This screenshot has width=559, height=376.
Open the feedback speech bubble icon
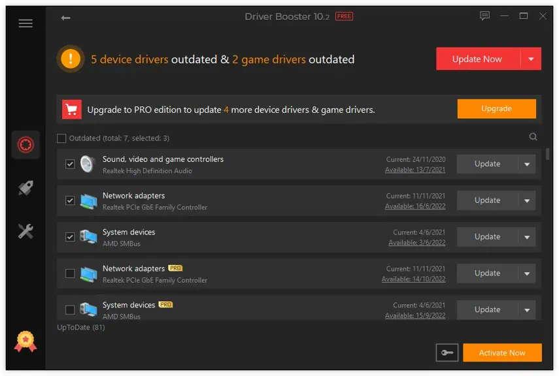coord(484,16)
